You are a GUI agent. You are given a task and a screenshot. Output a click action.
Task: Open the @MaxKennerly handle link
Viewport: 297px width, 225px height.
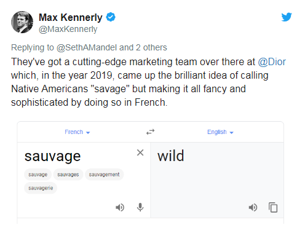(68, 29)
